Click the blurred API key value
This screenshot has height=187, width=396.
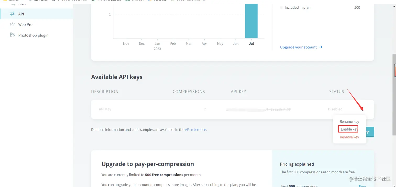[x=258, y=109]
